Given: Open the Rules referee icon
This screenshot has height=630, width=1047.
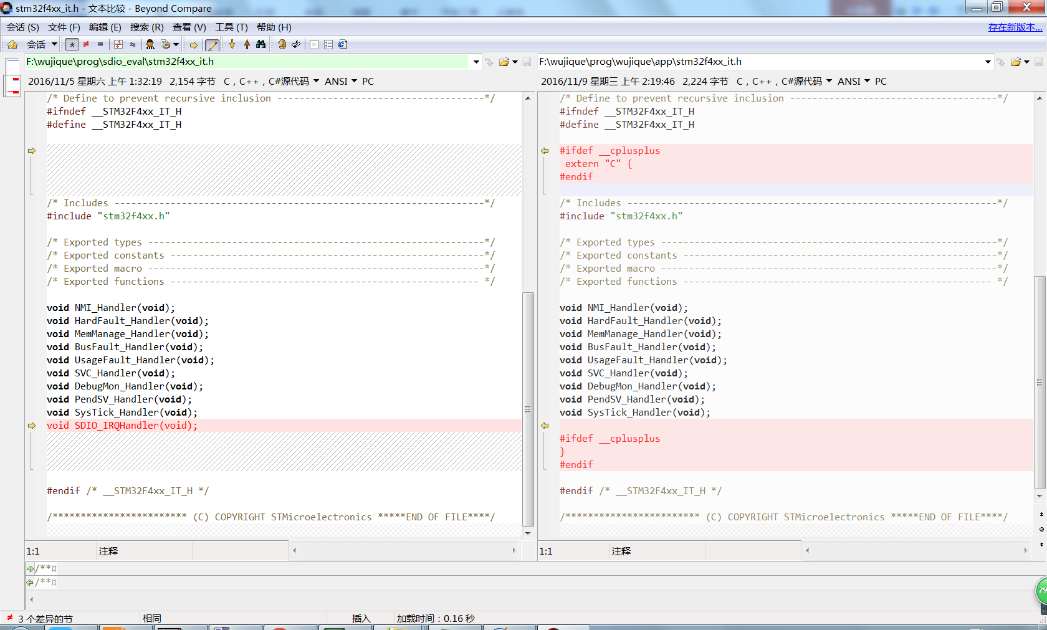Looking at the screenshot, I should (150, 44).
